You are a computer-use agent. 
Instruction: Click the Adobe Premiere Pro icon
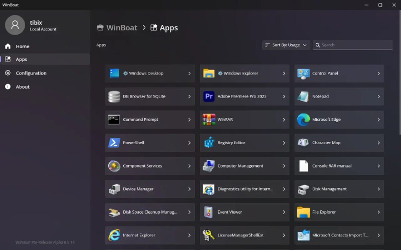tap(209, 96)
